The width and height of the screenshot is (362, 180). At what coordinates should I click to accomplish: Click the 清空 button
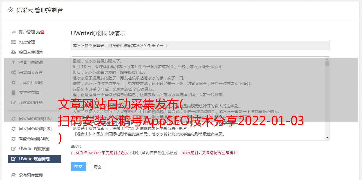(x=98, y=167)
